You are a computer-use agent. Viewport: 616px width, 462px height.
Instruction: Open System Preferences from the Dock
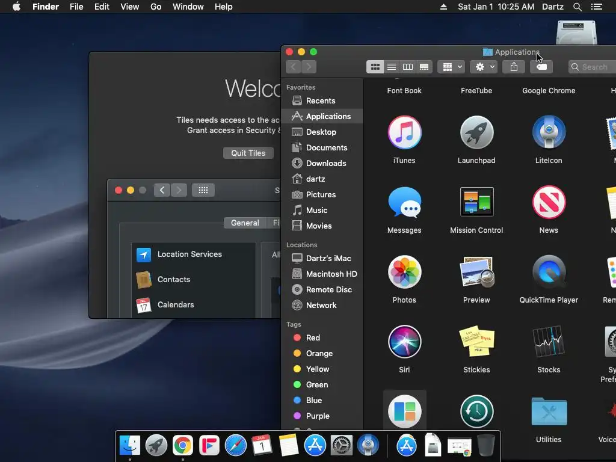341,446
